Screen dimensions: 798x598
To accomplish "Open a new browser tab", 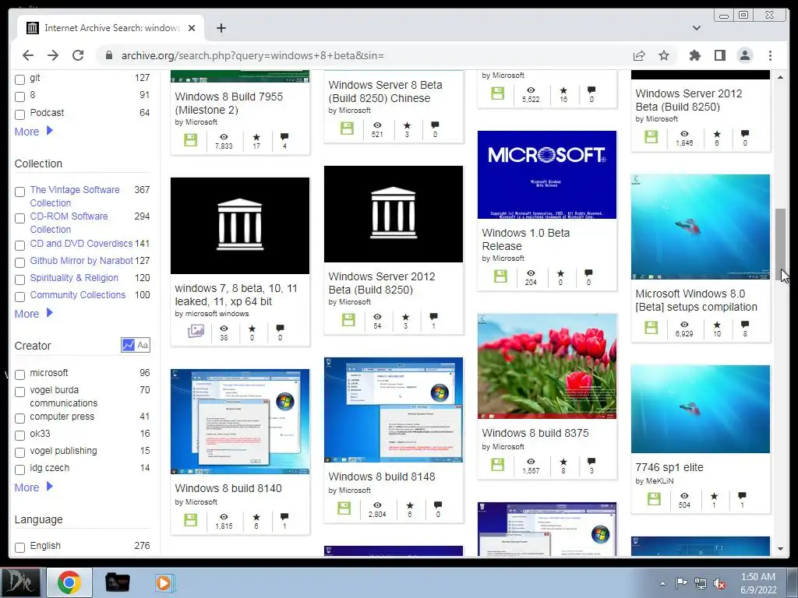I will pos(221,28).
